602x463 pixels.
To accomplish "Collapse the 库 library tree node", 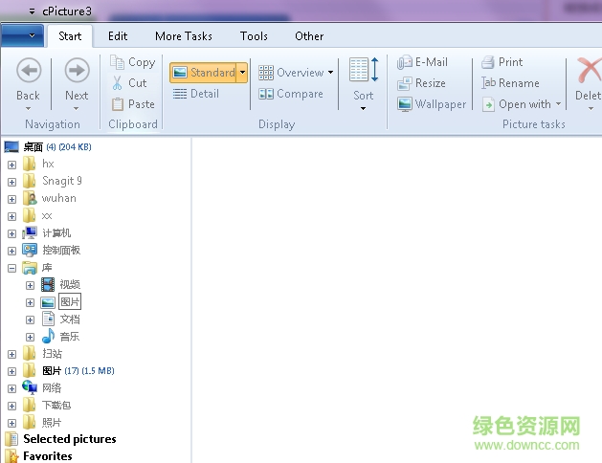I will (x=12, y=268).
